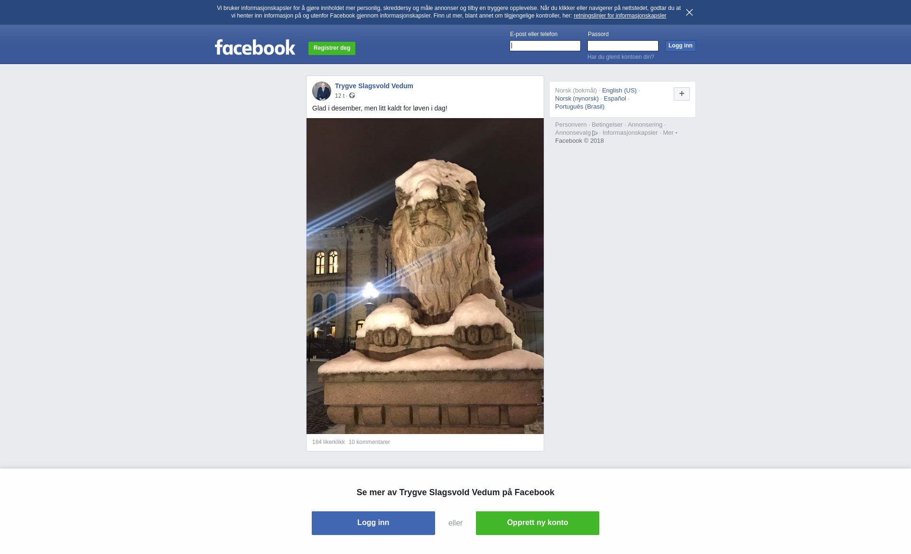This screenshot has width=911, height=554.
Task: Click the Facebook logo
Action: [x=255, y=47]
